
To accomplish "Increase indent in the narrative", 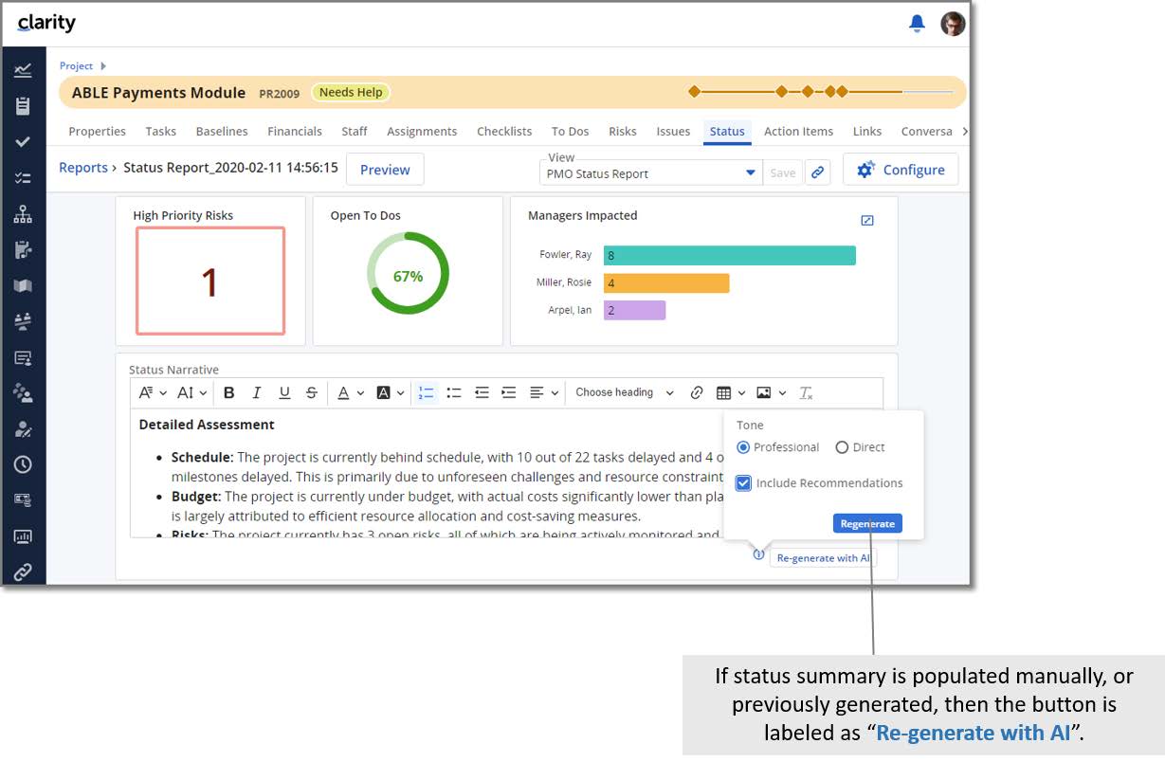I will (509, 392).
